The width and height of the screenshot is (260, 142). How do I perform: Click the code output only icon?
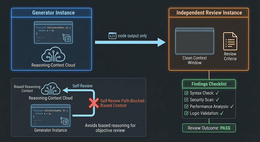(112, 36)
